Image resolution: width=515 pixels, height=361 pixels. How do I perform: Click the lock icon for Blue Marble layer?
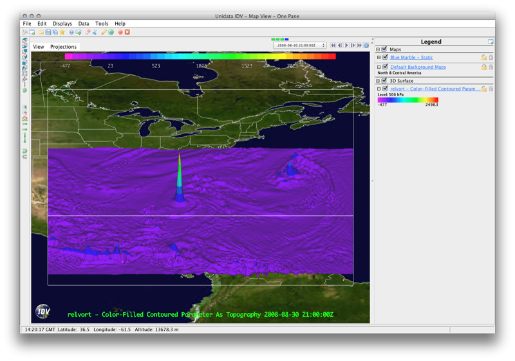(x=483, y=57)
